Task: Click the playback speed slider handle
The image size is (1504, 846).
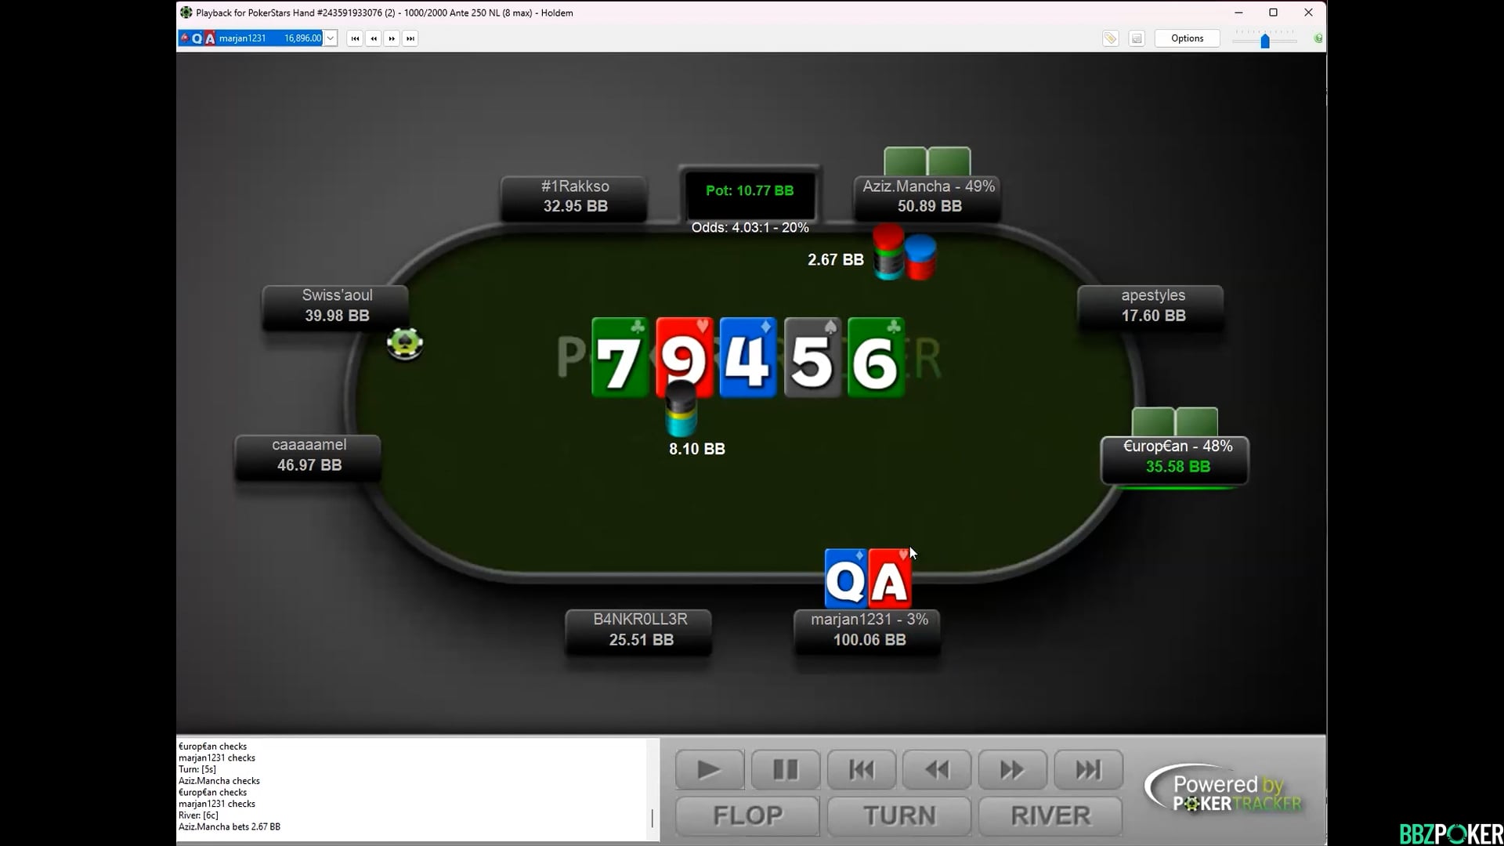Action: click(1264, 41)
